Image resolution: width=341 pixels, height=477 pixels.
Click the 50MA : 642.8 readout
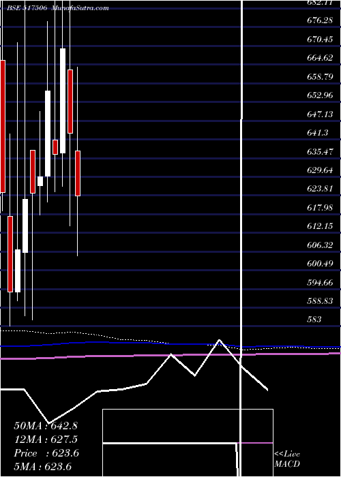(x=46, y=426)
